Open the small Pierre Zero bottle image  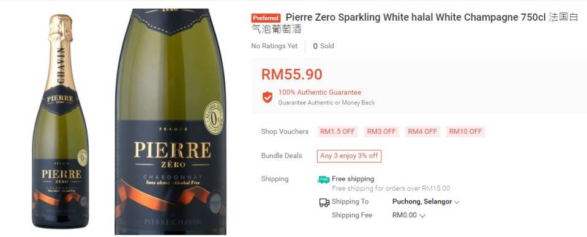61,121
